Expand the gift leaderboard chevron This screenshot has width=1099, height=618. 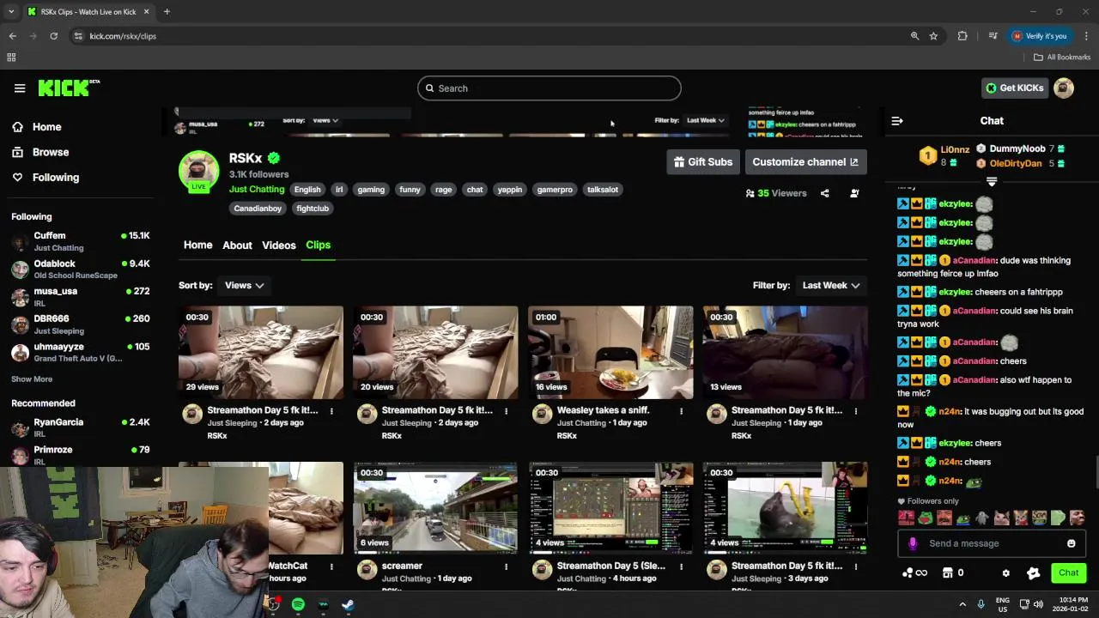click(992, 181)
